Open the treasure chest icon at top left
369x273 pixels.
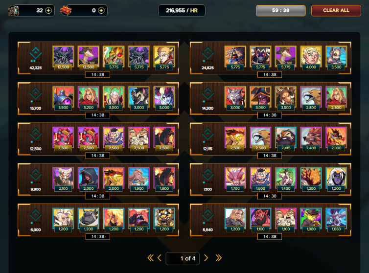pyautogui.click(x=13, y=11)
